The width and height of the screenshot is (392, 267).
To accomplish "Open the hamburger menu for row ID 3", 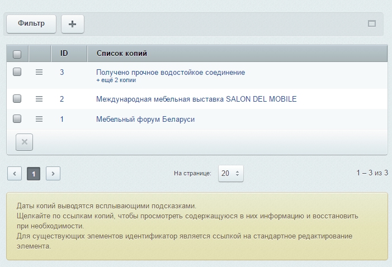I will coord(39,72).
